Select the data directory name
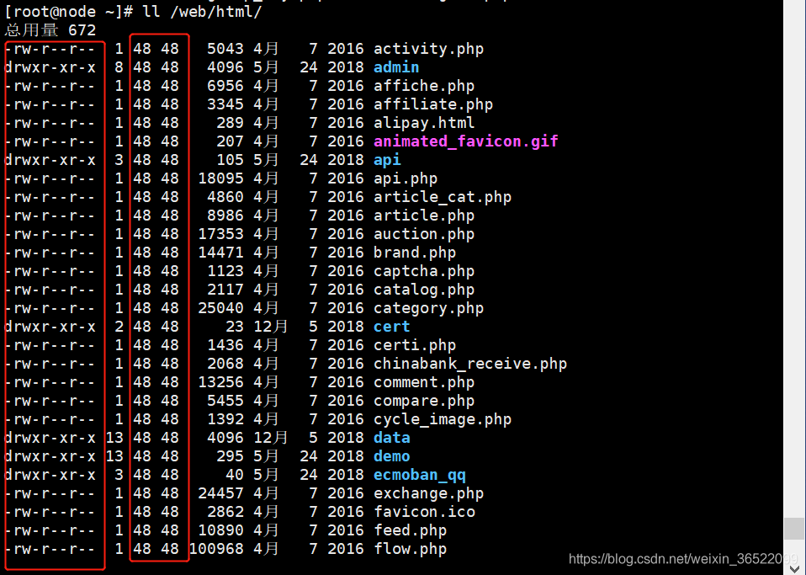This screenshot has height=575, width=806. pos(392,438)
